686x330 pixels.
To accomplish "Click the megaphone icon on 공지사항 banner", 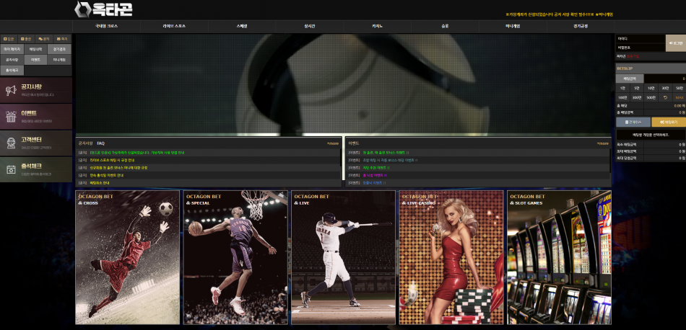I will (x=11, y=90).
